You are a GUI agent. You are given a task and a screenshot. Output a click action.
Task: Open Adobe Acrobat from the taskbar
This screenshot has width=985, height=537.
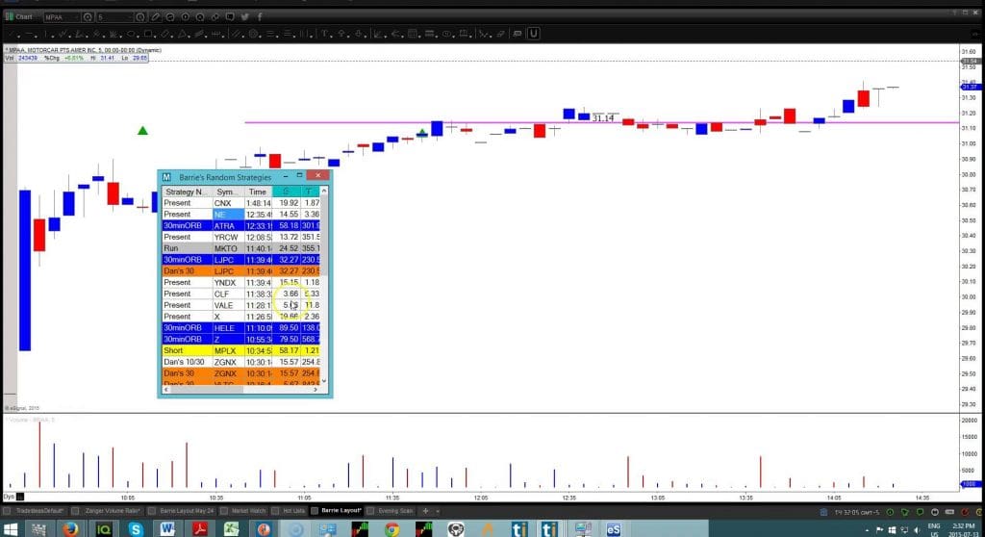(200, 529)
